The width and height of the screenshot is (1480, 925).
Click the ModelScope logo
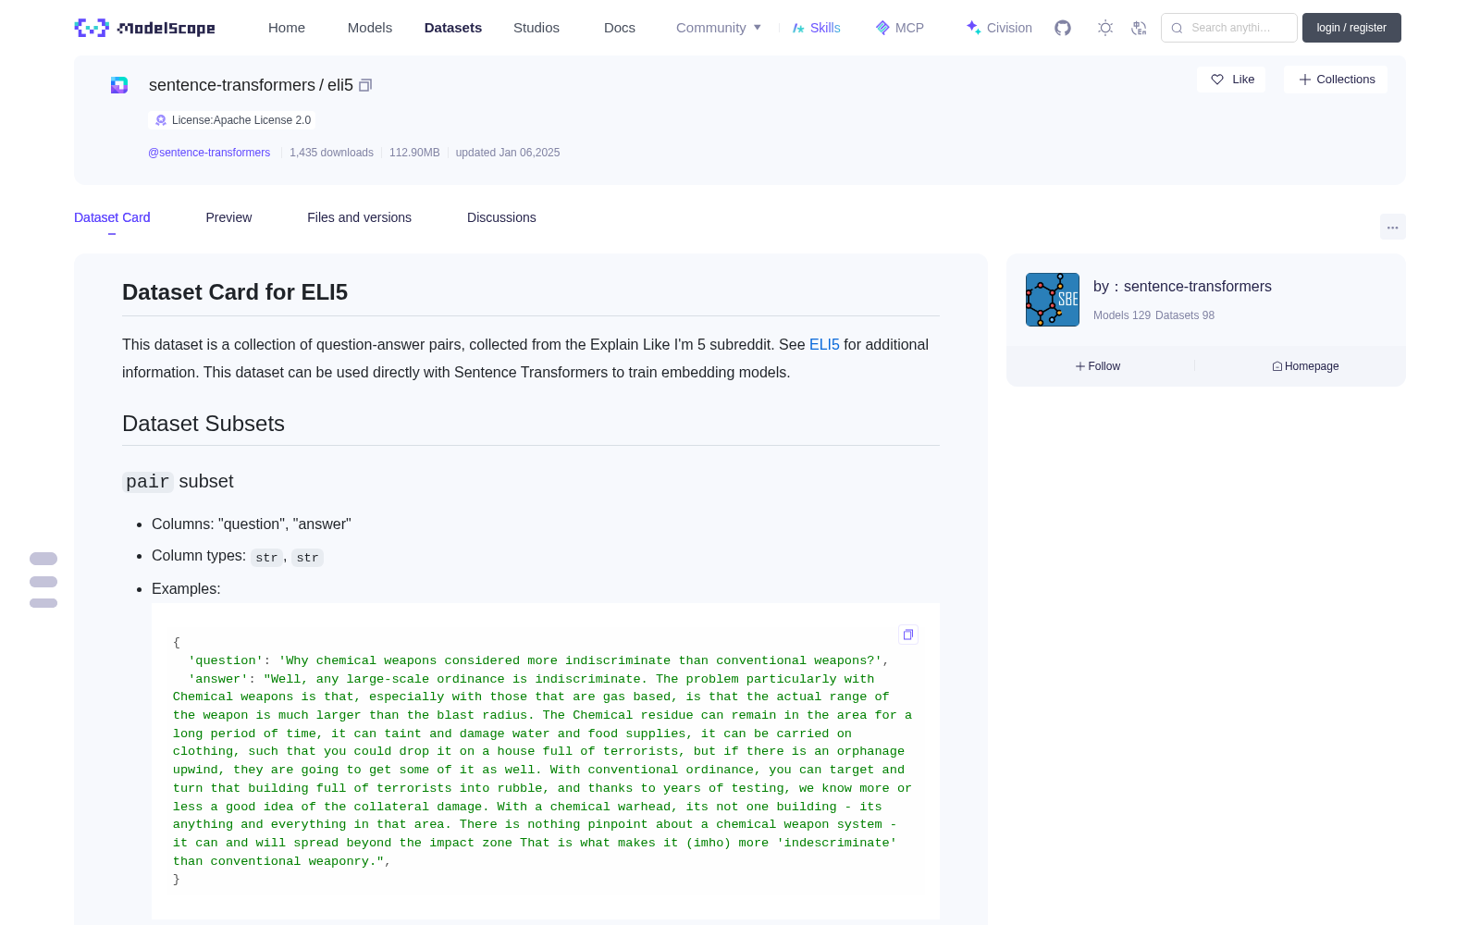145,28
